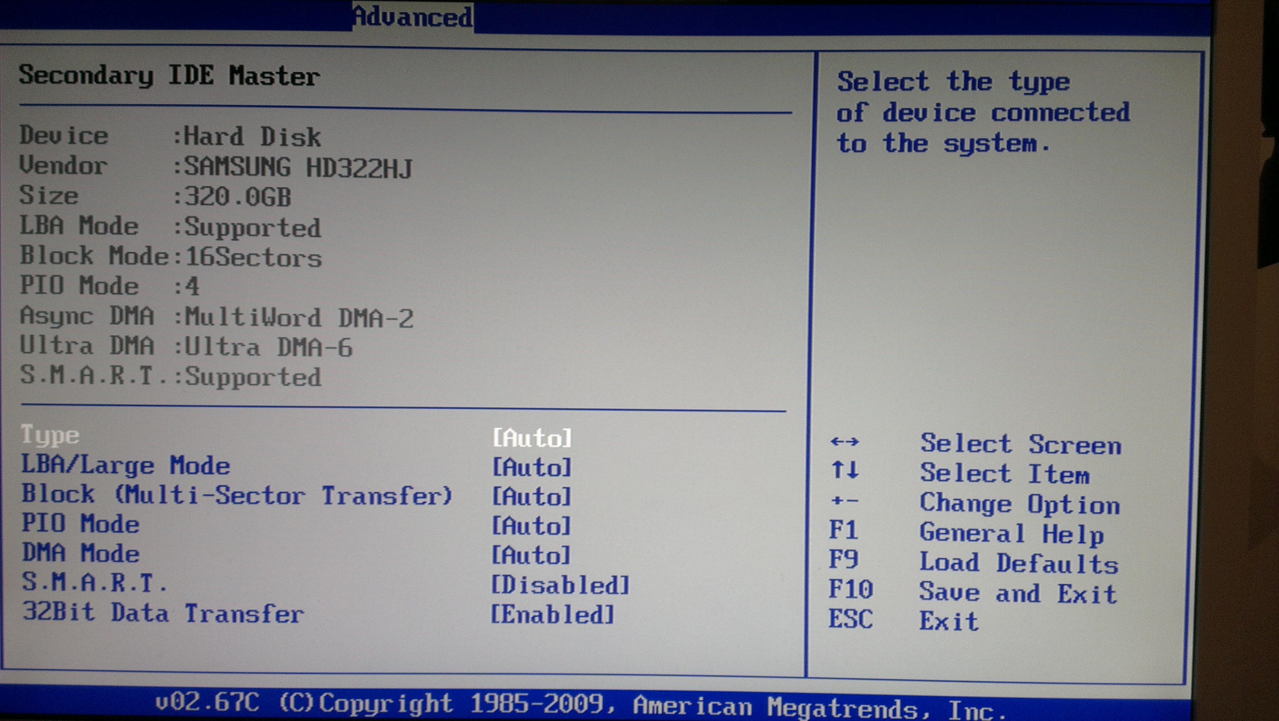Select the Type setting label
Image resolution: width=1279 pixels, height=721 pixels.
click(x=50, y=436)
